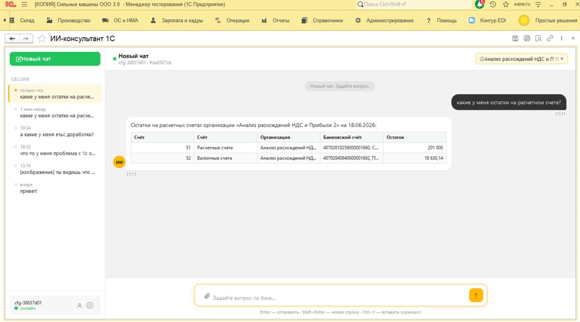
Task: Open the 1C main menu hamburger icon
Action: [24, 5]
